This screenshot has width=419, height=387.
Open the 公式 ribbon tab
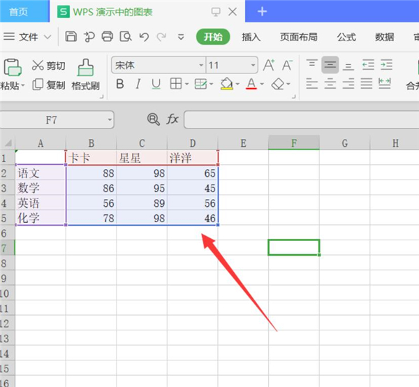(x=346, y=37)
